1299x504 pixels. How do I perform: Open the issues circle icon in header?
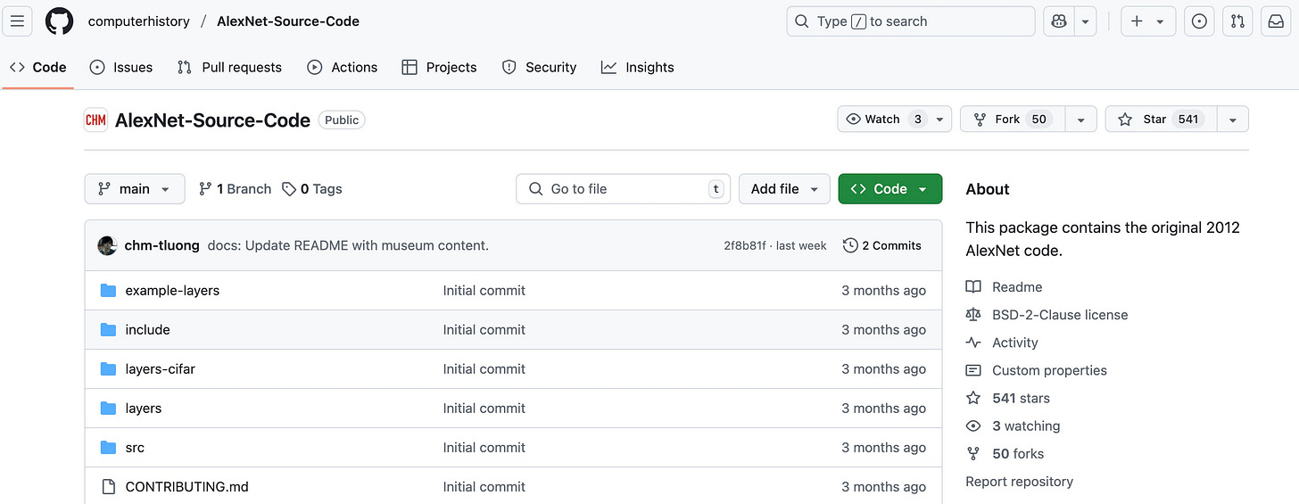point(1199,21)
